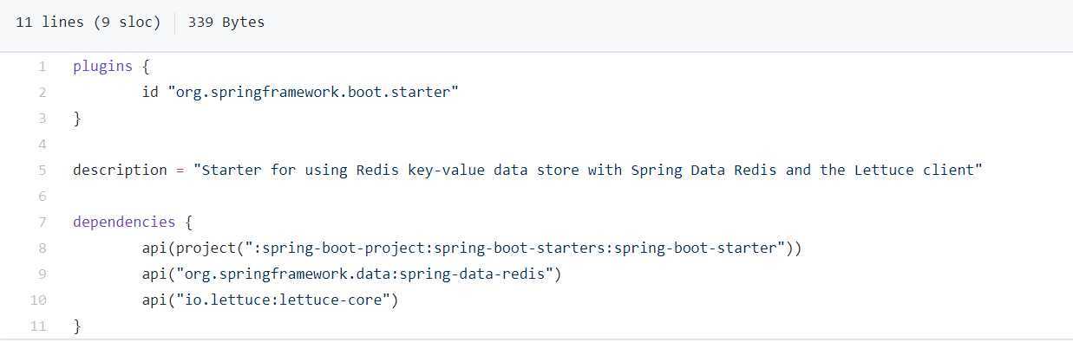This screenshot has width=1073, height=342.
Task: Click the "339 Bytes" file size label
Action: [226, 23]
